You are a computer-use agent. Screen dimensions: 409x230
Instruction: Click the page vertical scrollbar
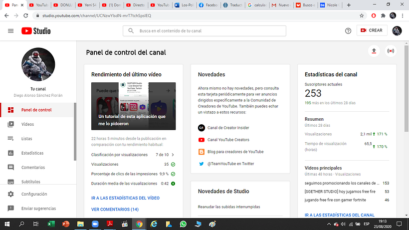click(x=407, y=89)
